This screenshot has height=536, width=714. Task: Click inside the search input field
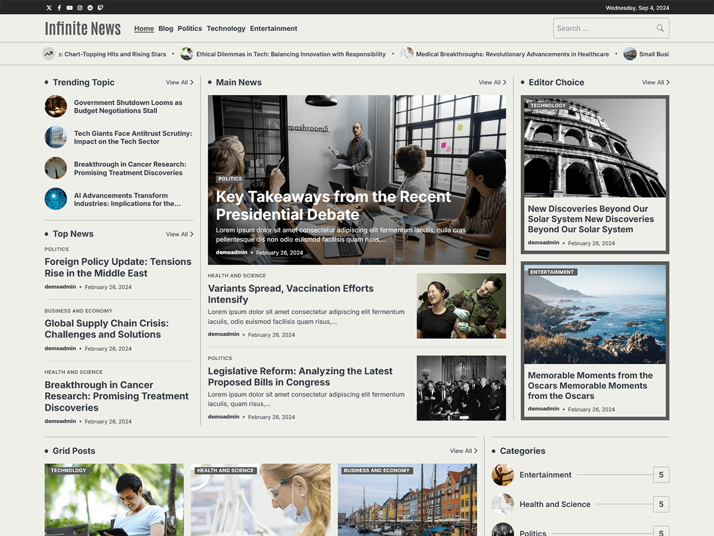[601, 27]
